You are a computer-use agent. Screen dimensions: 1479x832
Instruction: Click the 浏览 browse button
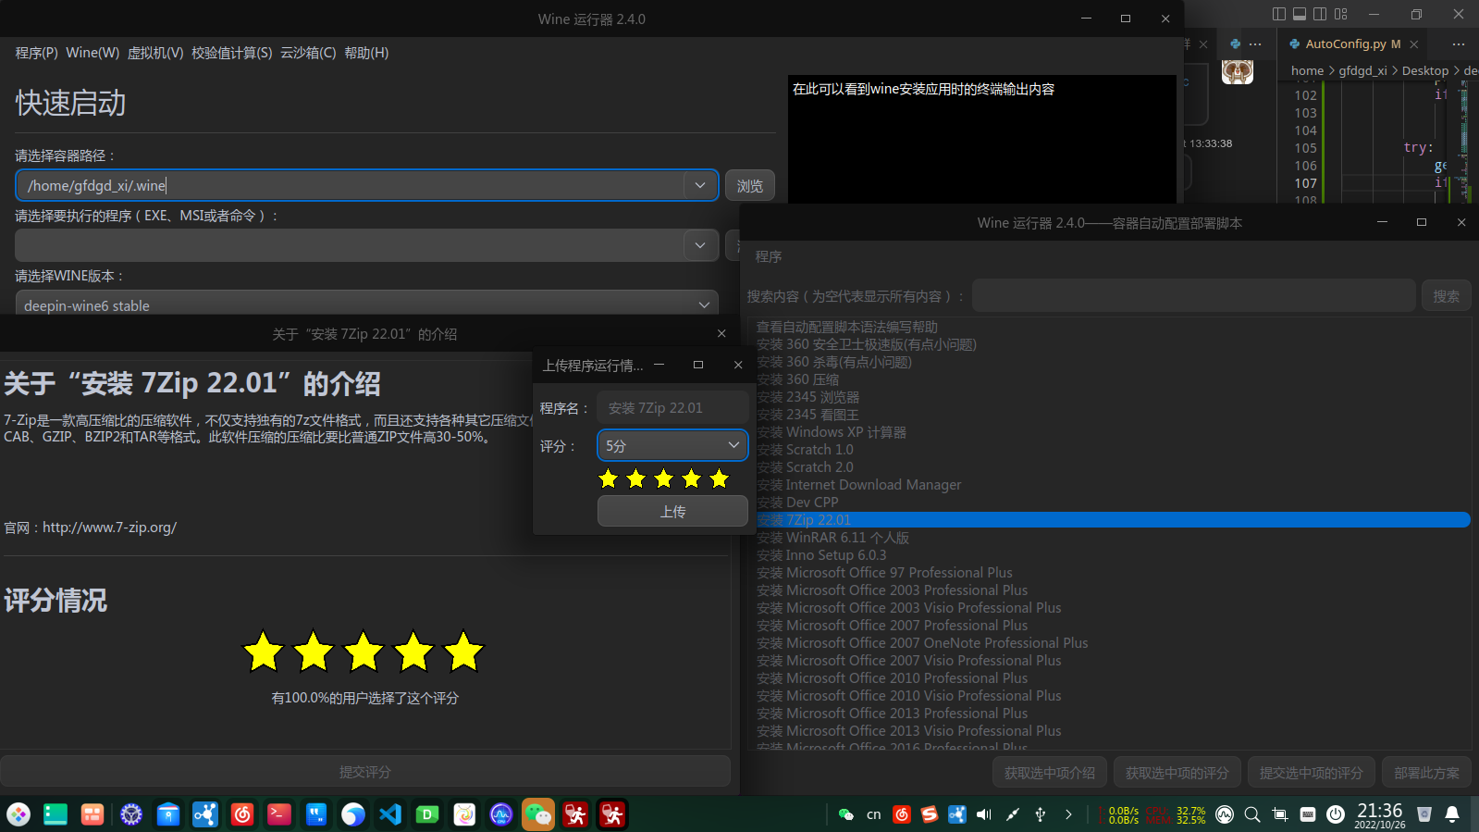[750, 186]
